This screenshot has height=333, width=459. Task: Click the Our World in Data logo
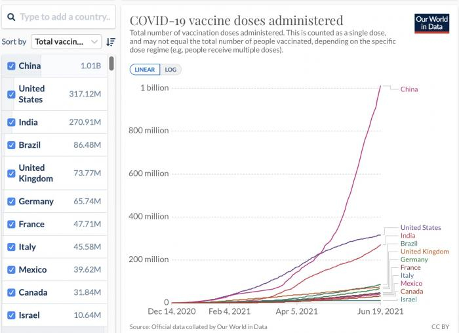[x=431, y=24]
